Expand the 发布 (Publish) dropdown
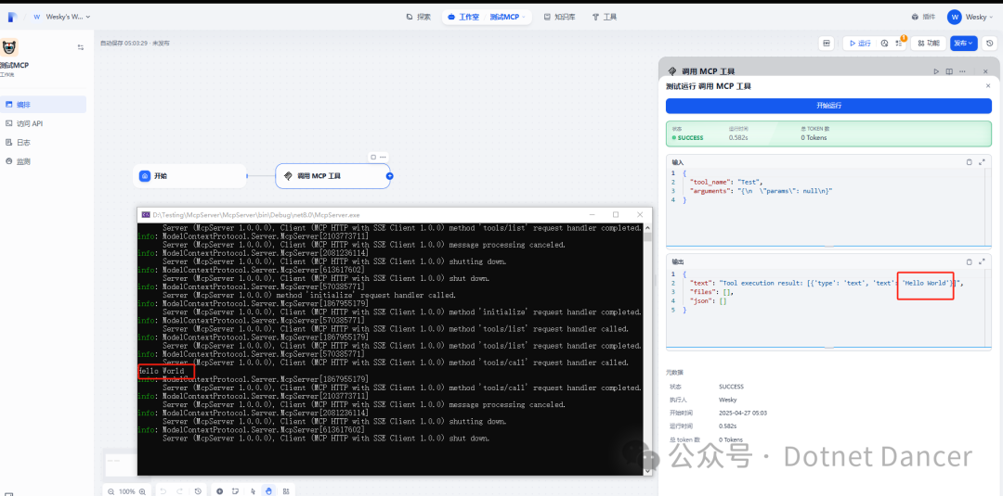 pyautogui.click(x=963, y=44)
